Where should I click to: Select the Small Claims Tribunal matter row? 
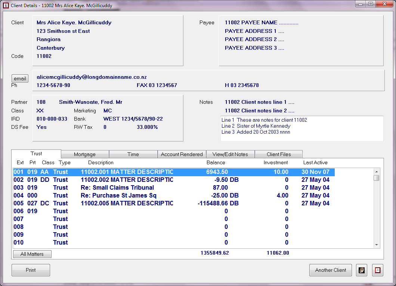pos(117,188)
